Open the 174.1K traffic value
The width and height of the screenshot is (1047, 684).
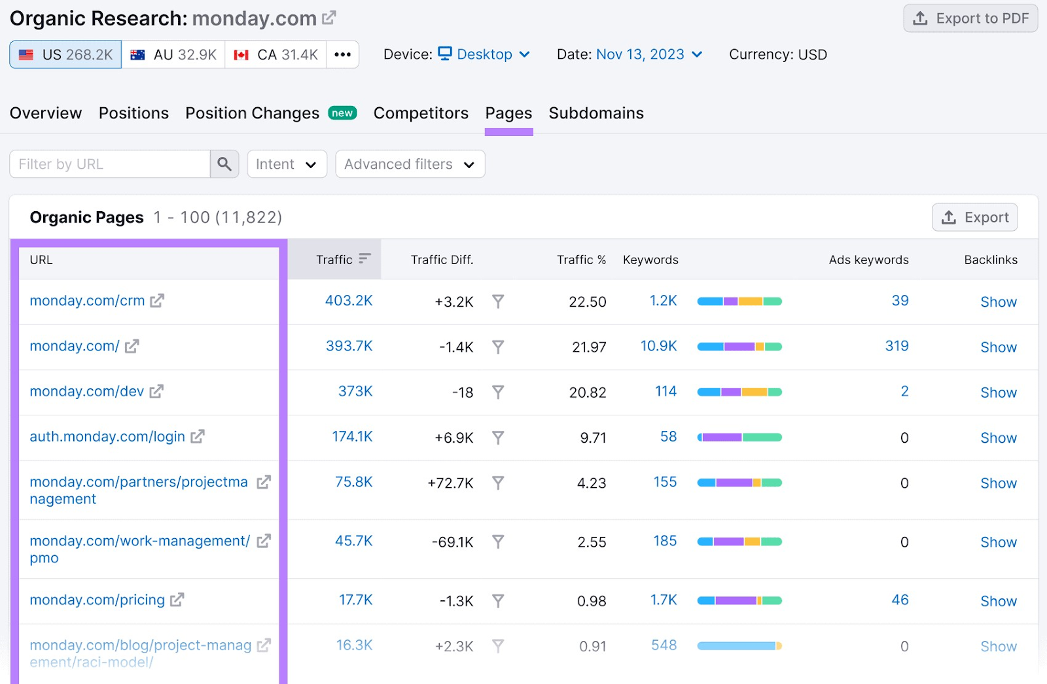tap(352, 436)
